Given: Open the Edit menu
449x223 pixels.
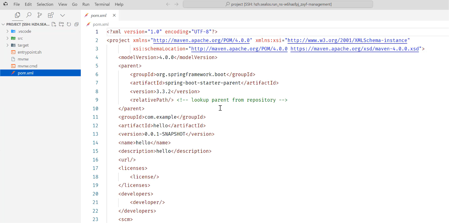Looking at the screenshot, I should point(28,4).
